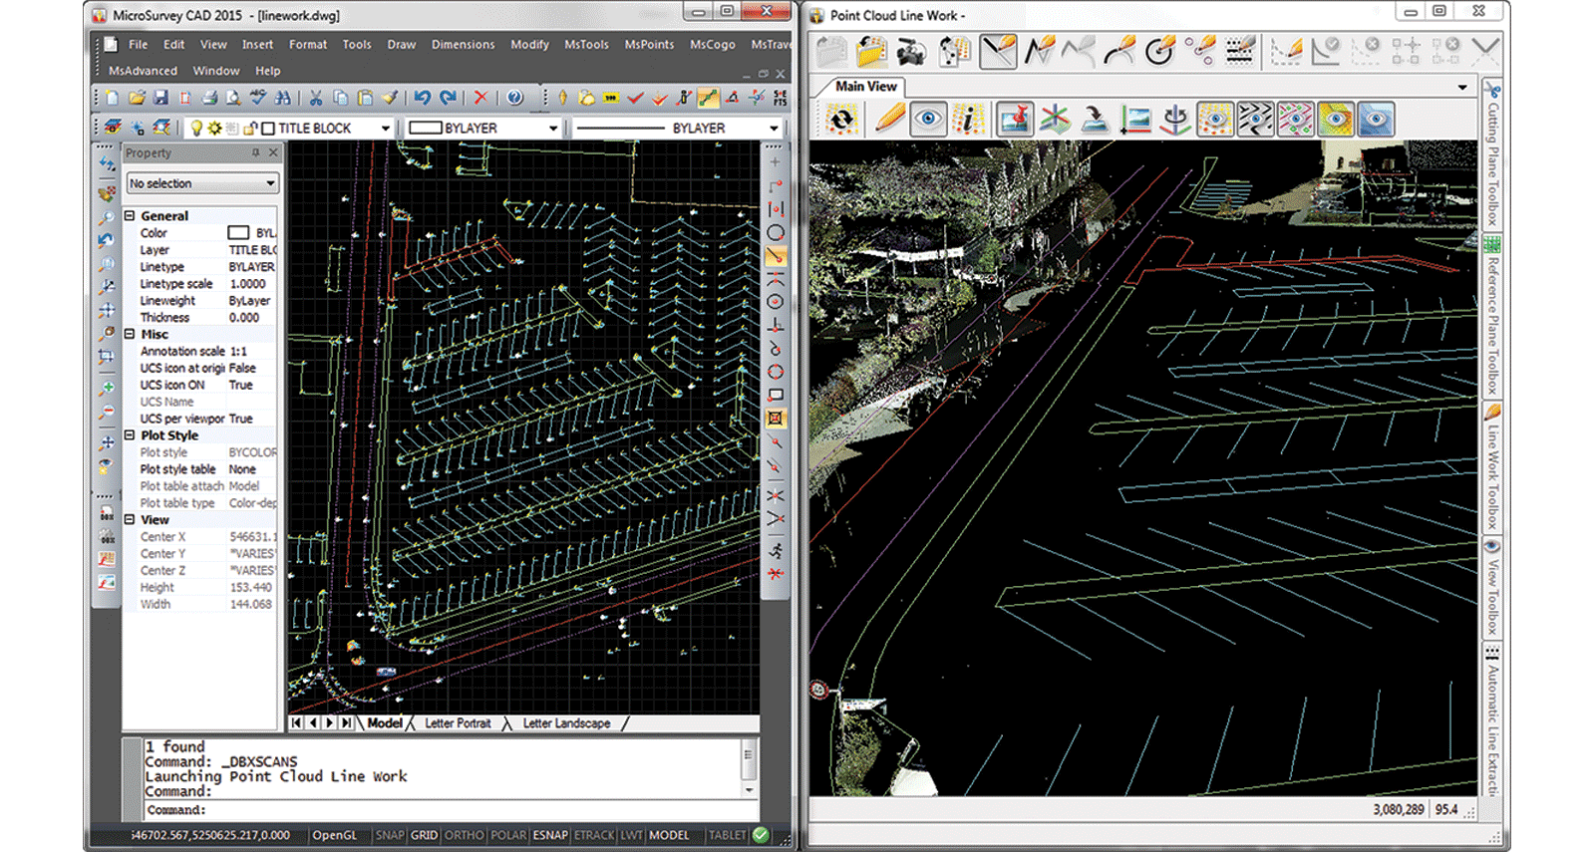Click the red X delete icon

(x=480, y=98)
